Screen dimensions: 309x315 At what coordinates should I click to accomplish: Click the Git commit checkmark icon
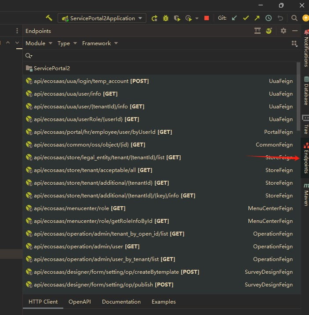(x=246, y=18)
